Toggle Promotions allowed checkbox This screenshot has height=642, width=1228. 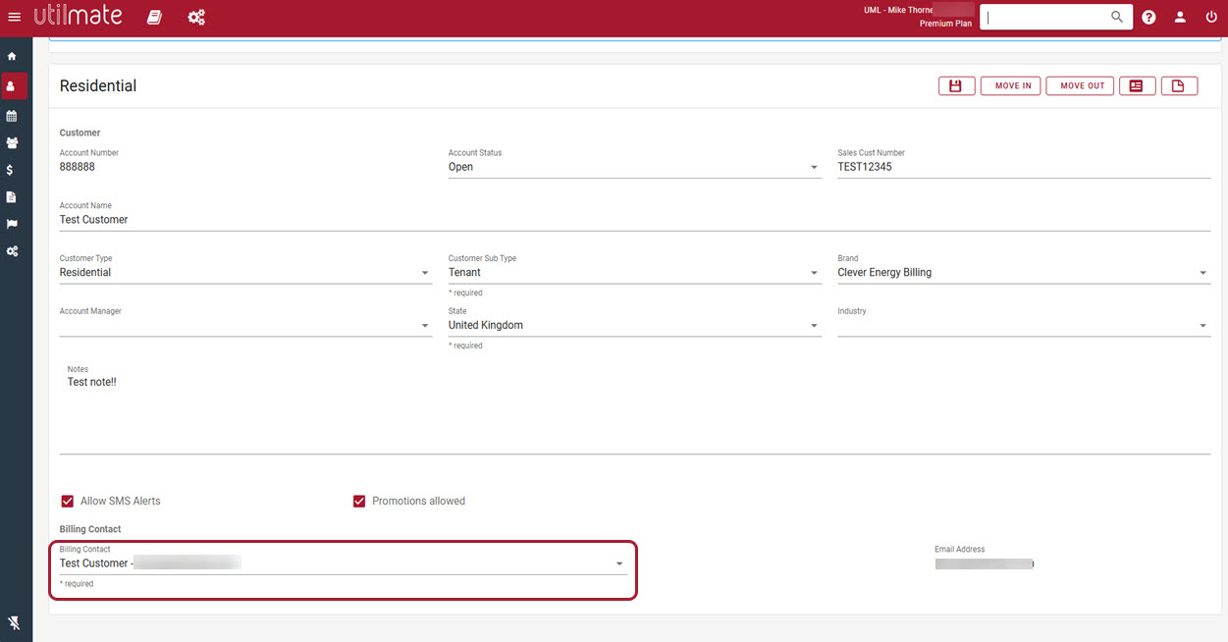(x=359, y=501)
